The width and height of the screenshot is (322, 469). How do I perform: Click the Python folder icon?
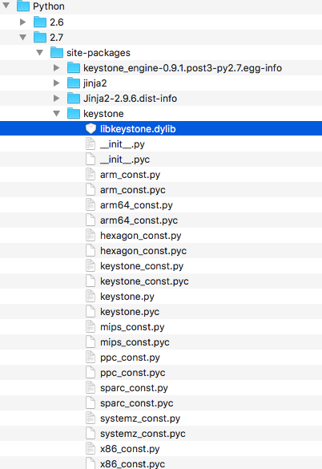tap(23, 6)
